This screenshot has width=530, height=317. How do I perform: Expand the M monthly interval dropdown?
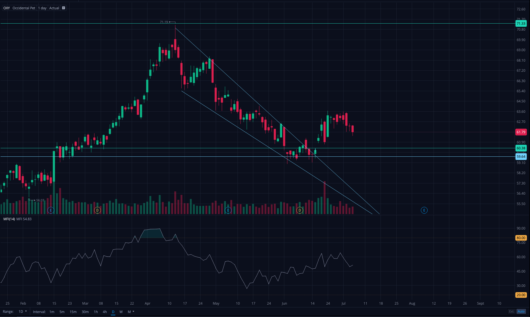(x=131, y=312)
